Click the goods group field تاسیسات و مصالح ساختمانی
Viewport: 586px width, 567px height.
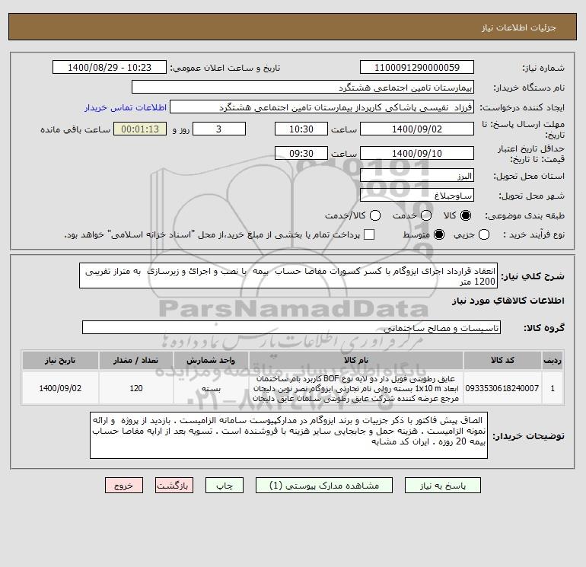tap(291, 327)
